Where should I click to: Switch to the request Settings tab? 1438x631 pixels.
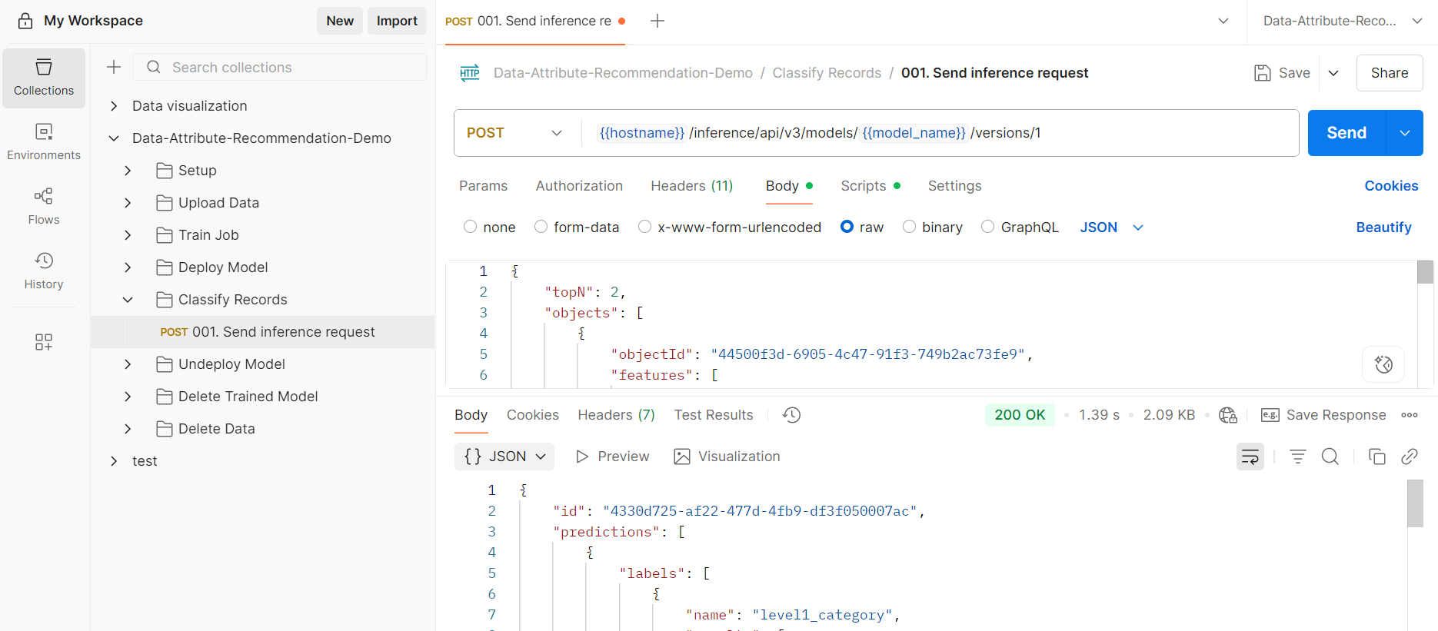[954, 186]
